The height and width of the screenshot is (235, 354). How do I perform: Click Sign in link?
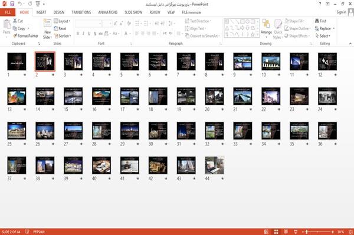pos(341,12)
